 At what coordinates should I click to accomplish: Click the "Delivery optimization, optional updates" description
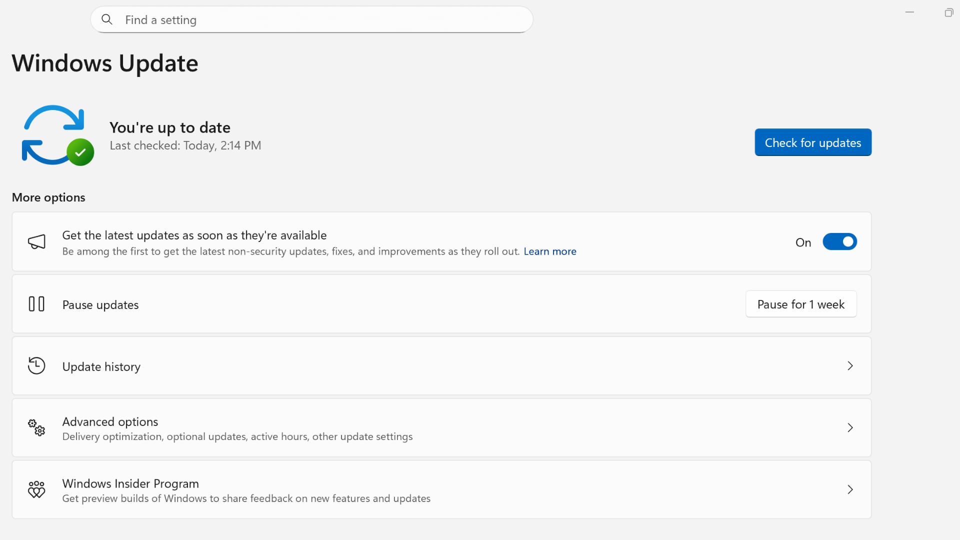[237, 436]
